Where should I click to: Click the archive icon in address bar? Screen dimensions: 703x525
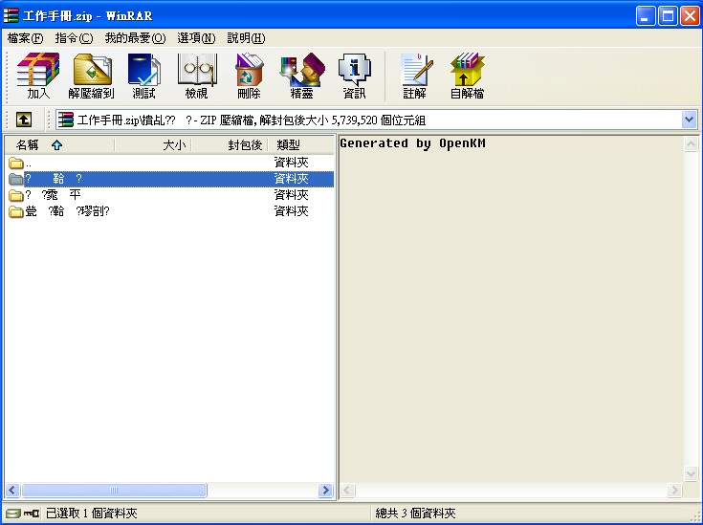pos(65,120)
